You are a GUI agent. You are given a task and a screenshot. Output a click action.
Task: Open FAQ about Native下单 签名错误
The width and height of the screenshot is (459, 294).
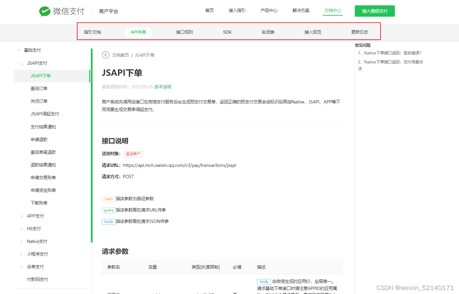pyautogui.click(x=390, y=53)
